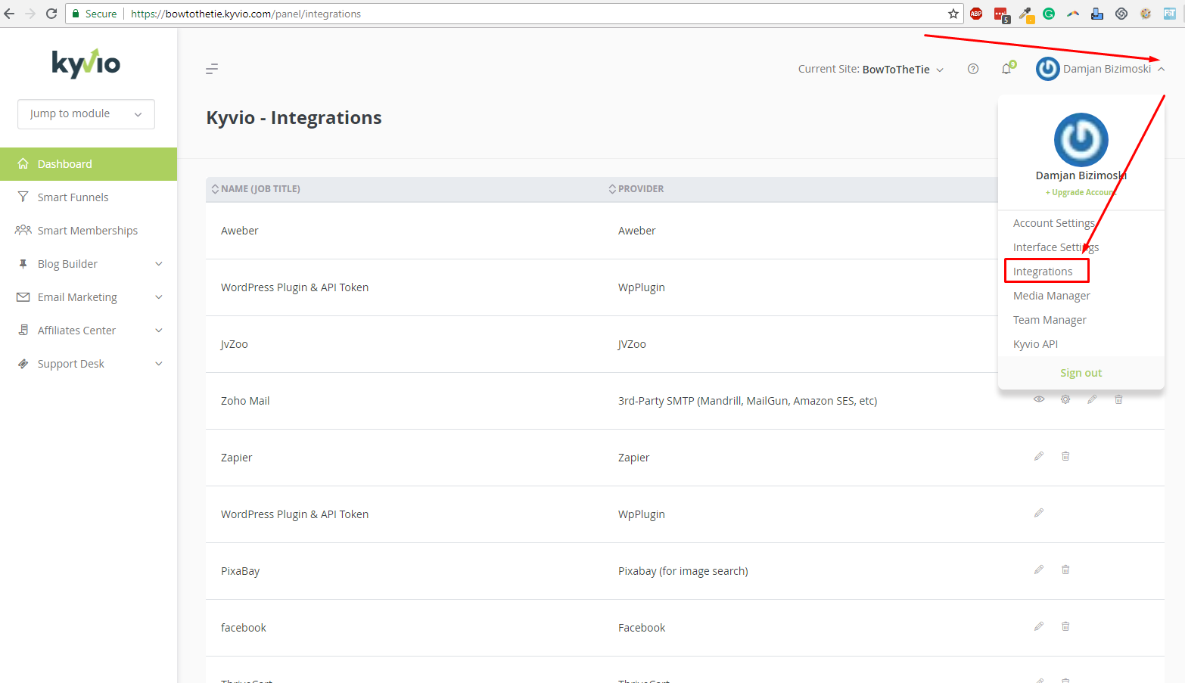Click the Pixabay (for image search) cell

click(683, 571)
